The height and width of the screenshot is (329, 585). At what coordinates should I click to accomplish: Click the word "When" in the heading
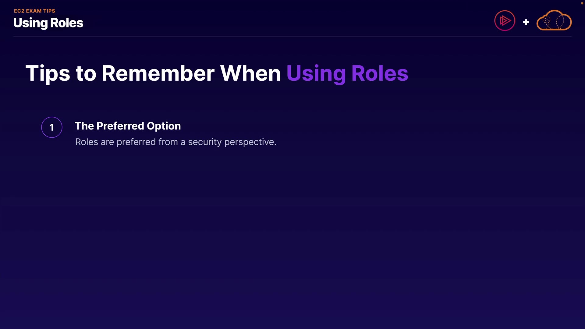click(250, 73)
